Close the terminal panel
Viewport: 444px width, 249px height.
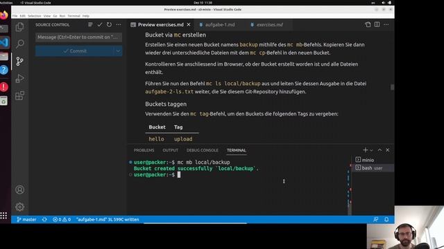click(387, 150)
